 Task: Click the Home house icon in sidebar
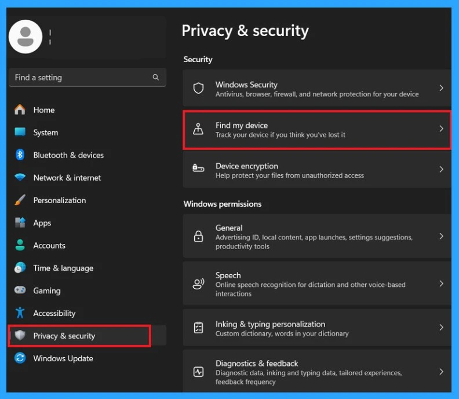point(20,109)
